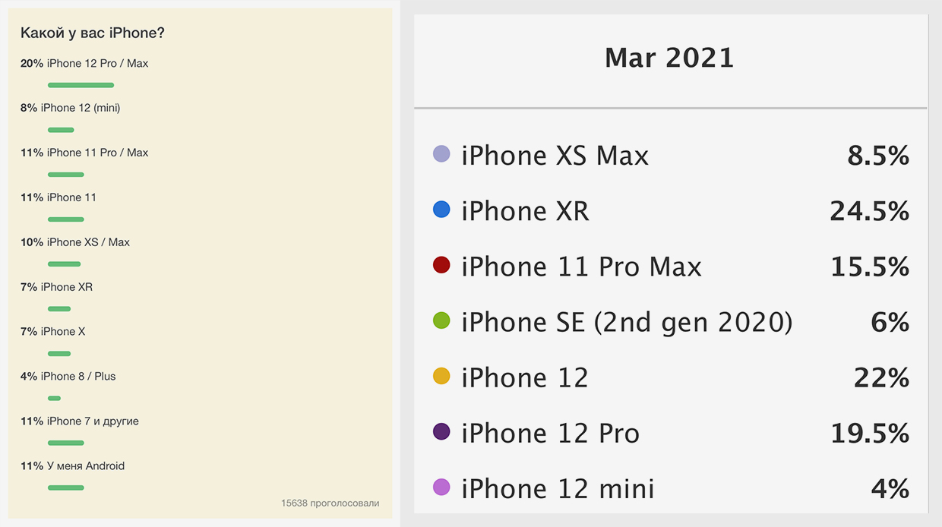Viewport: 942px width, 527px height.
Task: Select the iPhone XS / Max poll option
Action: click(x=88, y=242)
